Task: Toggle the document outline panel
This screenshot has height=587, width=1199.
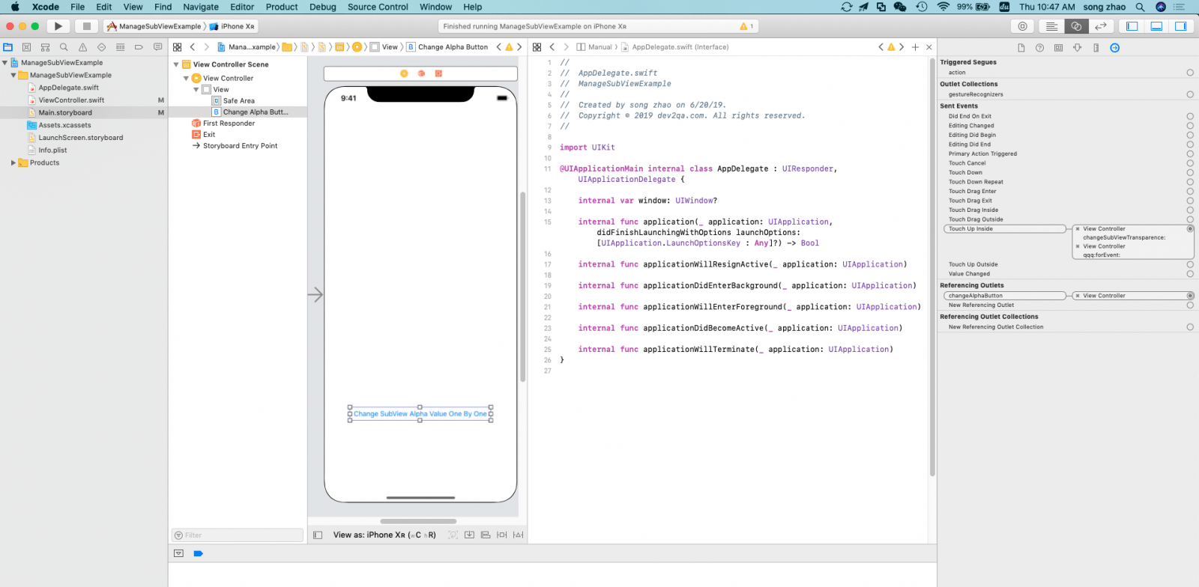Action: (x=318, y=535)
